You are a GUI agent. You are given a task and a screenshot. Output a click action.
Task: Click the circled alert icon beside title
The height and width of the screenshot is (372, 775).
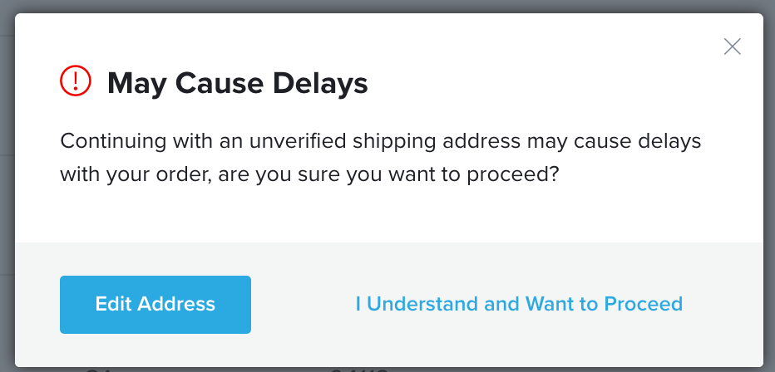(76, 81)
